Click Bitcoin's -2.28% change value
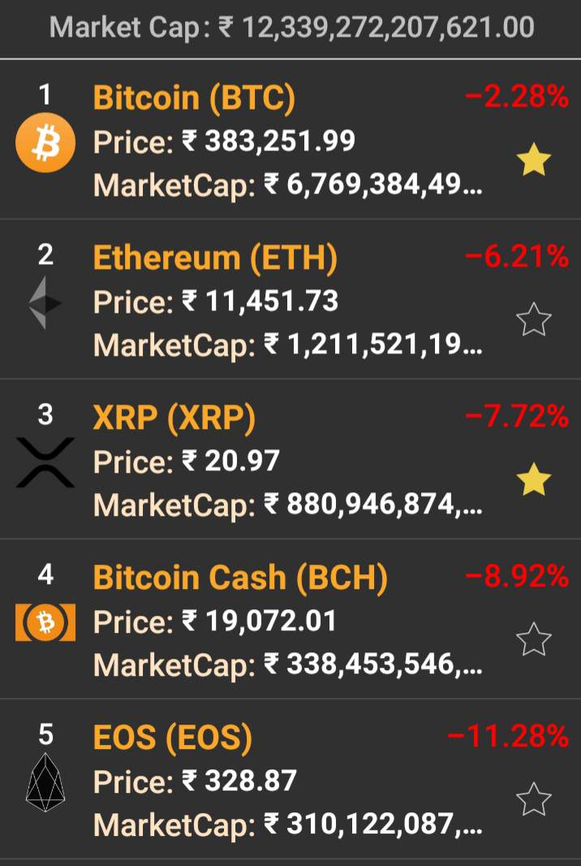This screenshot has height=866, width=581. pos(517,98)
